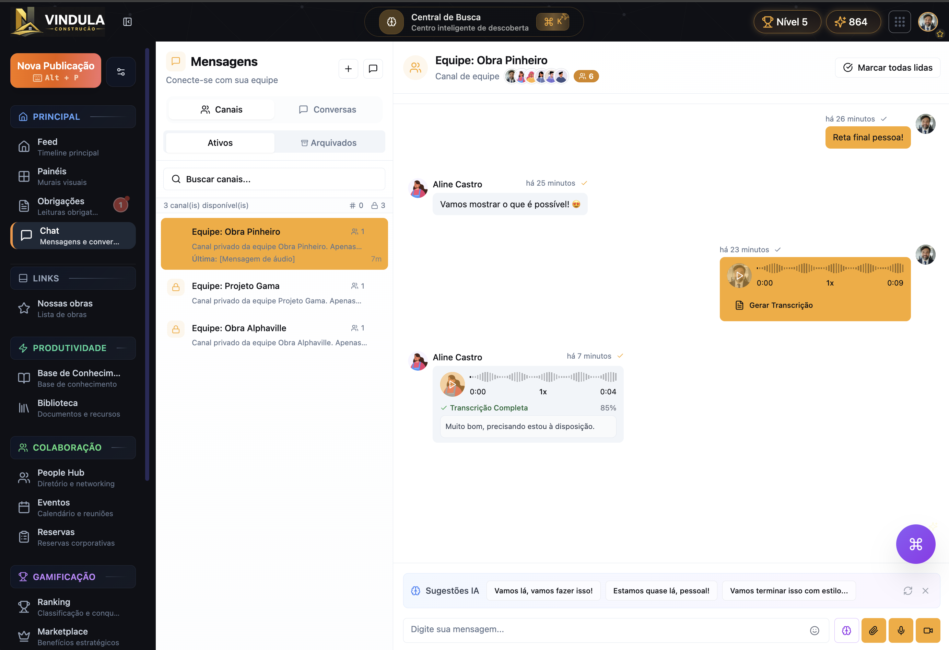Click the microphone icon to record audio
This screenshot has width=949, height=650.
(901, 630)
